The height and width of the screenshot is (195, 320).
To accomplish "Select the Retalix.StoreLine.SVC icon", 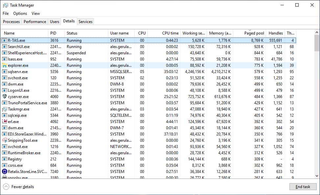I will click(5, 172).
